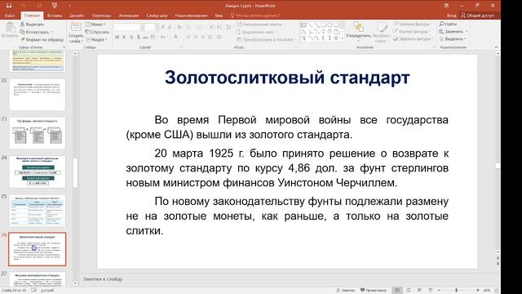Open Text Direction (Направление текста) dropdown
Image resolution: width=522 pixels, height=294 pixels.
coord(261,24)
